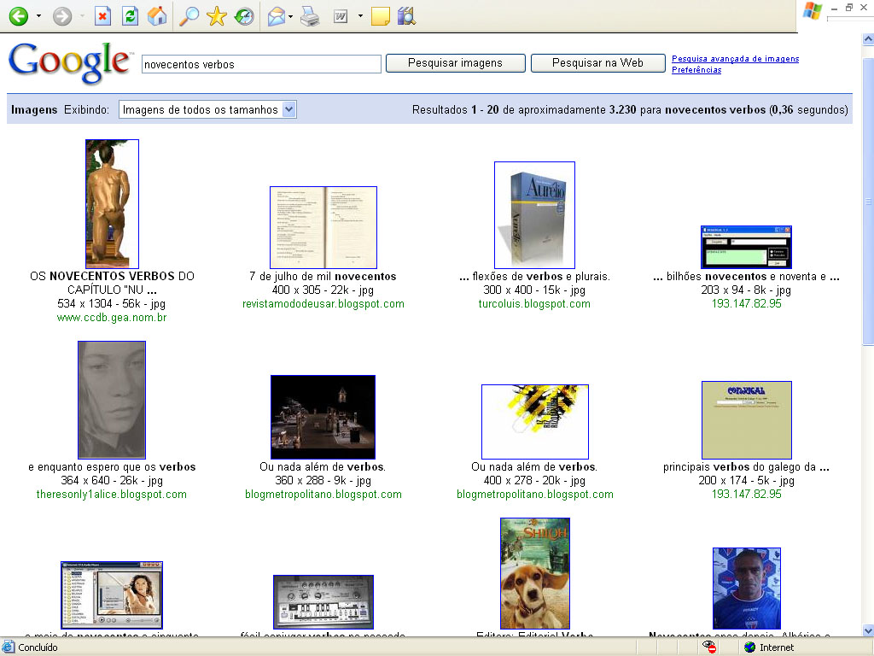
Task: Click the Pesquisar na Web button
Action: (x=597, y=63)
